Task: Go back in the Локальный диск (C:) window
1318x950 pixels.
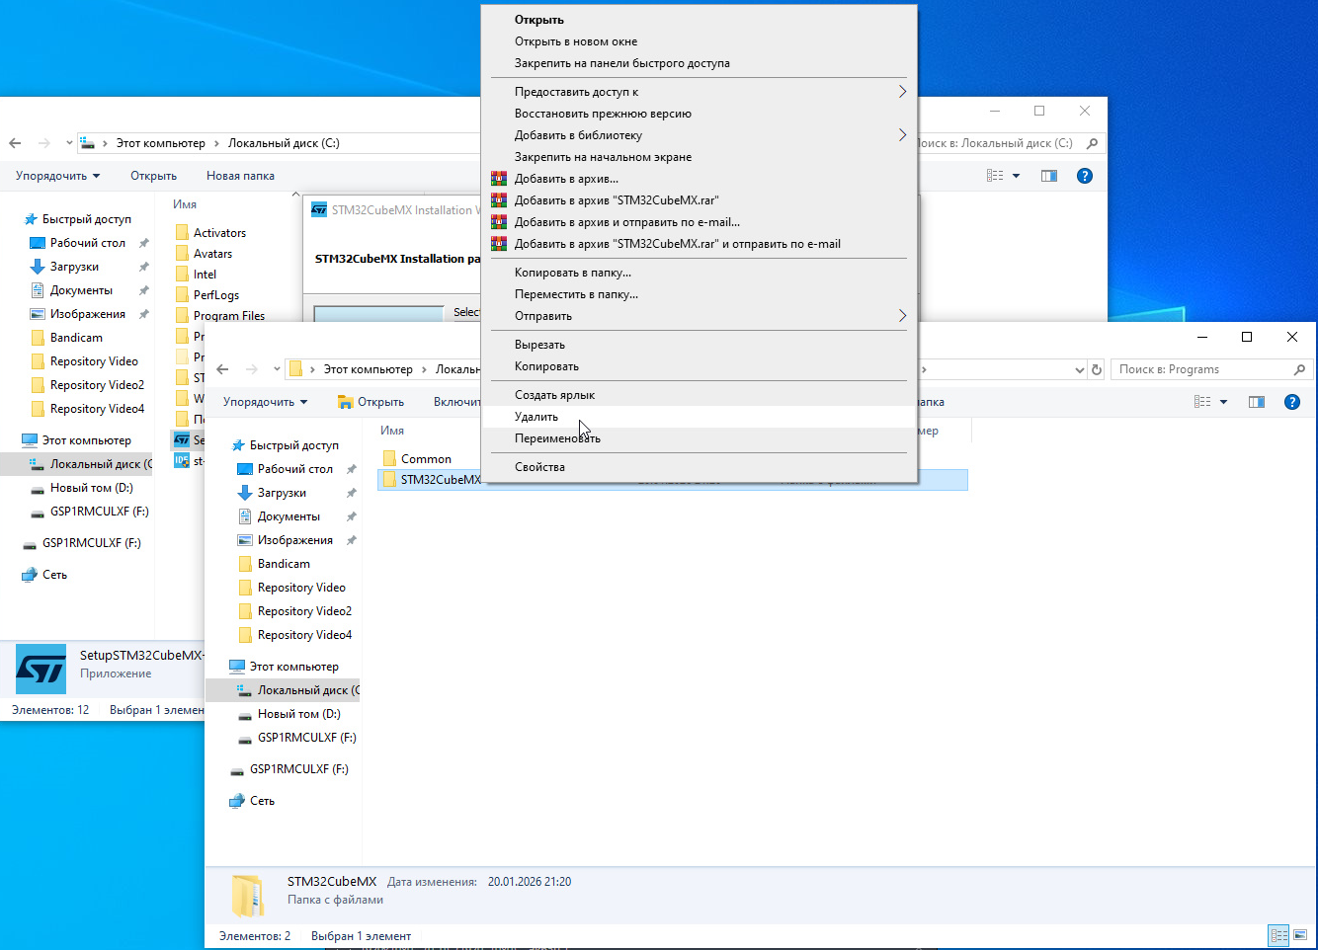Action: (x=15, y=143)
